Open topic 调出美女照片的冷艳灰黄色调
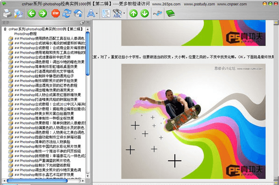 coord(48,170)
